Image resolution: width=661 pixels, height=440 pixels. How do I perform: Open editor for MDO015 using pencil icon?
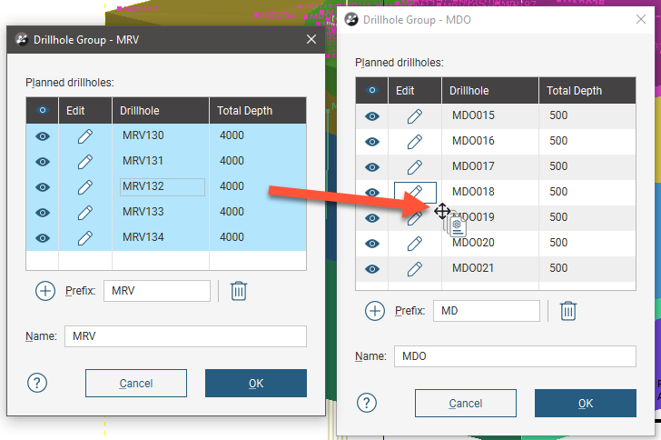pos(414,115)
